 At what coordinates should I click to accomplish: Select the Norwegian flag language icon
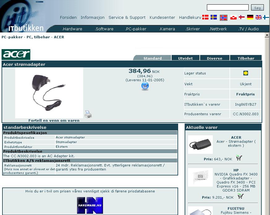[x=224, y=18]
